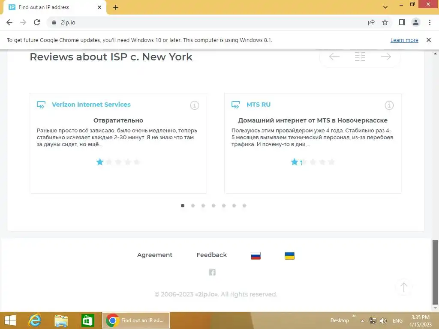Go back using the browser back arrow

[x=9, y=22]
